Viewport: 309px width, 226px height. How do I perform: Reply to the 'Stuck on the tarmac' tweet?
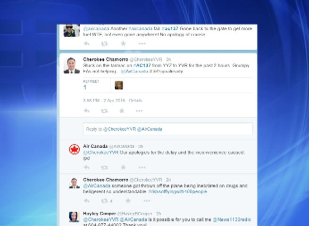coord(87,111)
